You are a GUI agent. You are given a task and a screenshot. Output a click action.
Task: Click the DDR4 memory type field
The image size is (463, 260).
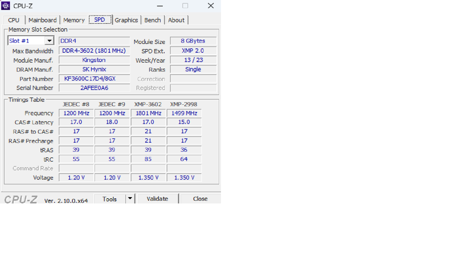pos(94,41)
